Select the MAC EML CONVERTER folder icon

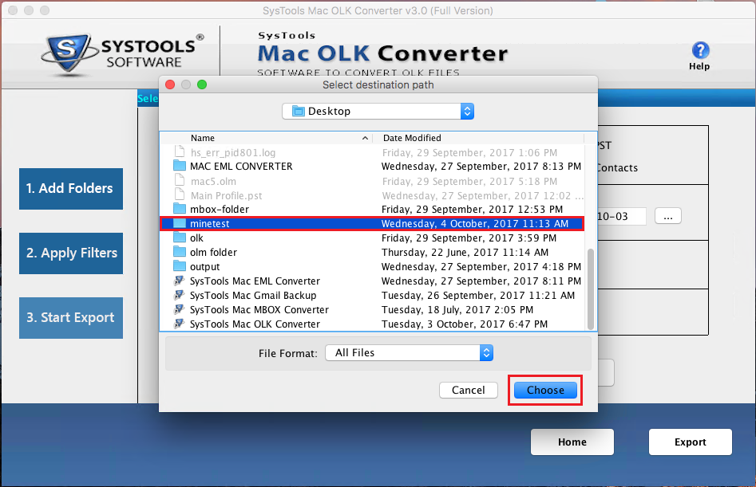(180, 166)
